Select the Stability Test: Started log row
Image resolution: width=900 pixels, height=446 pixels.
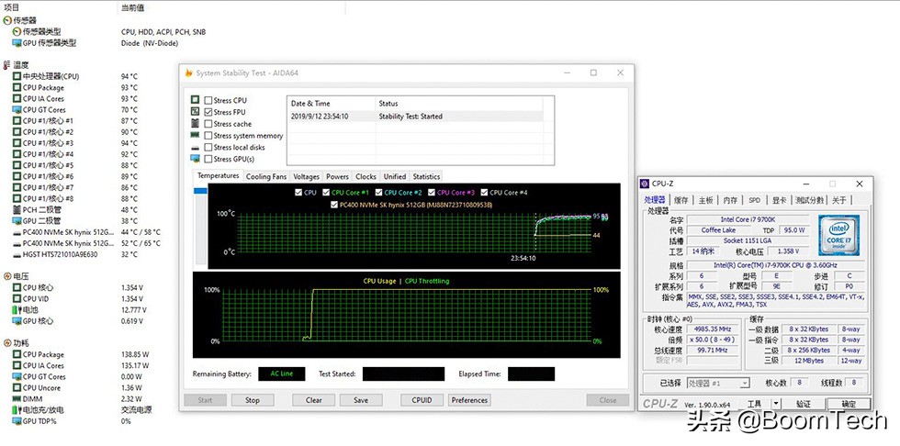[x=413, y=117]
